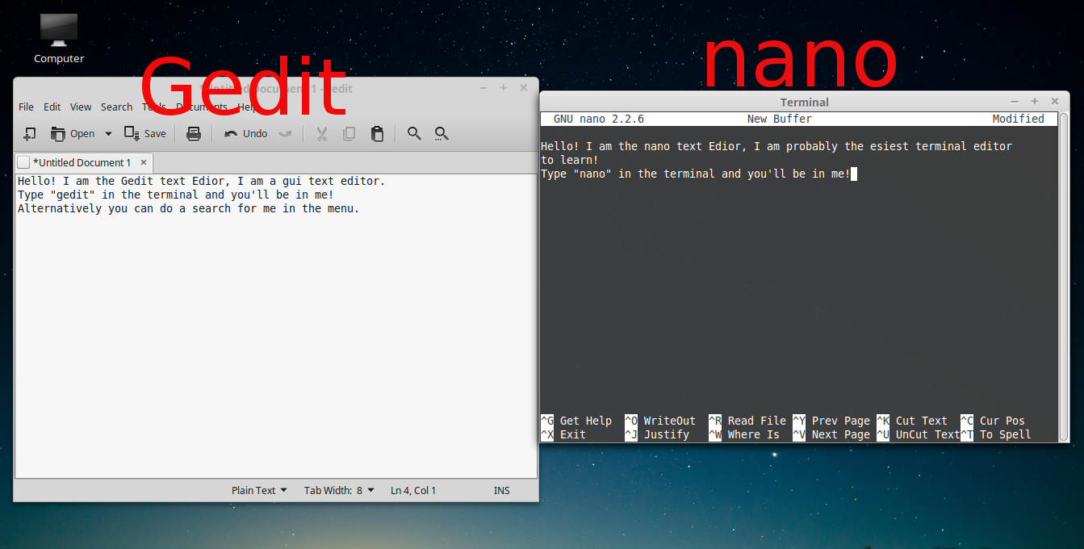Click nano line "to learn!"

570,160
